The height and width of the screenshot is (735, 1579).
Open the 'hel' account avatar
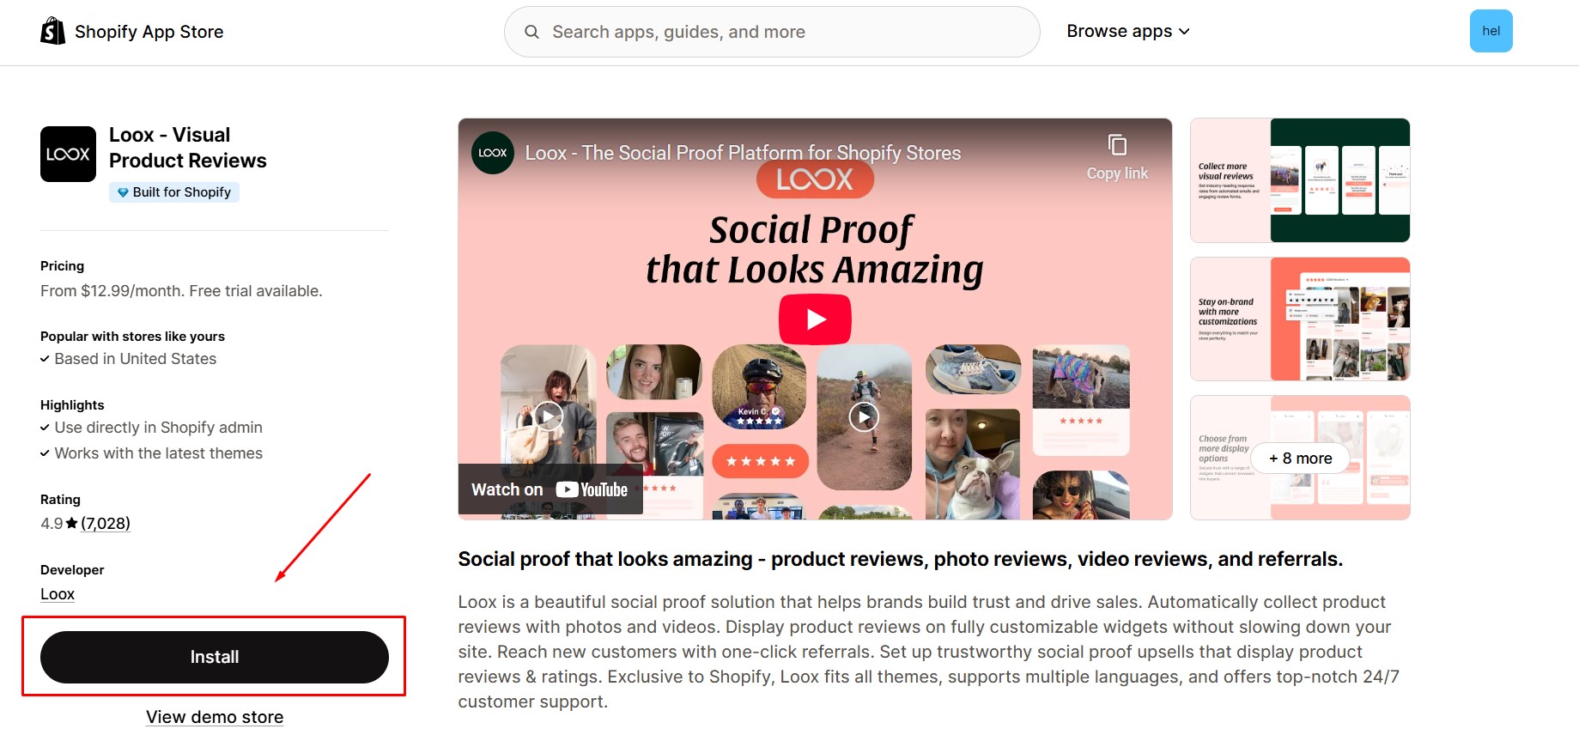[x=1491, y=31]
